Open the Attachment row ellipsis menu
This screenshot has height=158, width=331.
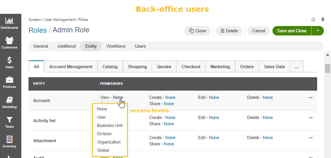pyautogui.click(x=310, y=138)
